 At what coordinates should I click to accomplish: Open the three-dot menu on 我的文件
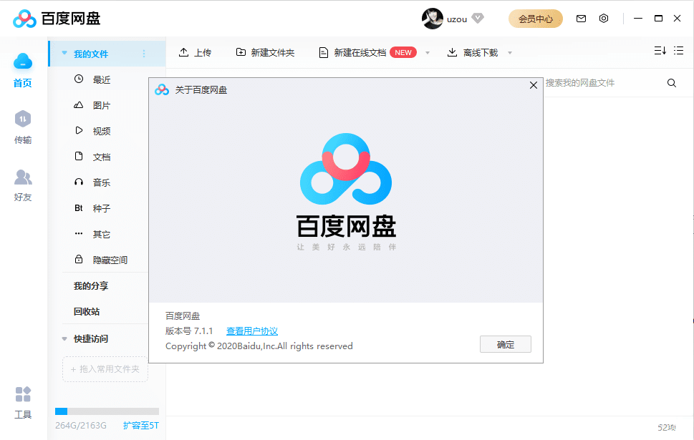(x=144, y=54)
